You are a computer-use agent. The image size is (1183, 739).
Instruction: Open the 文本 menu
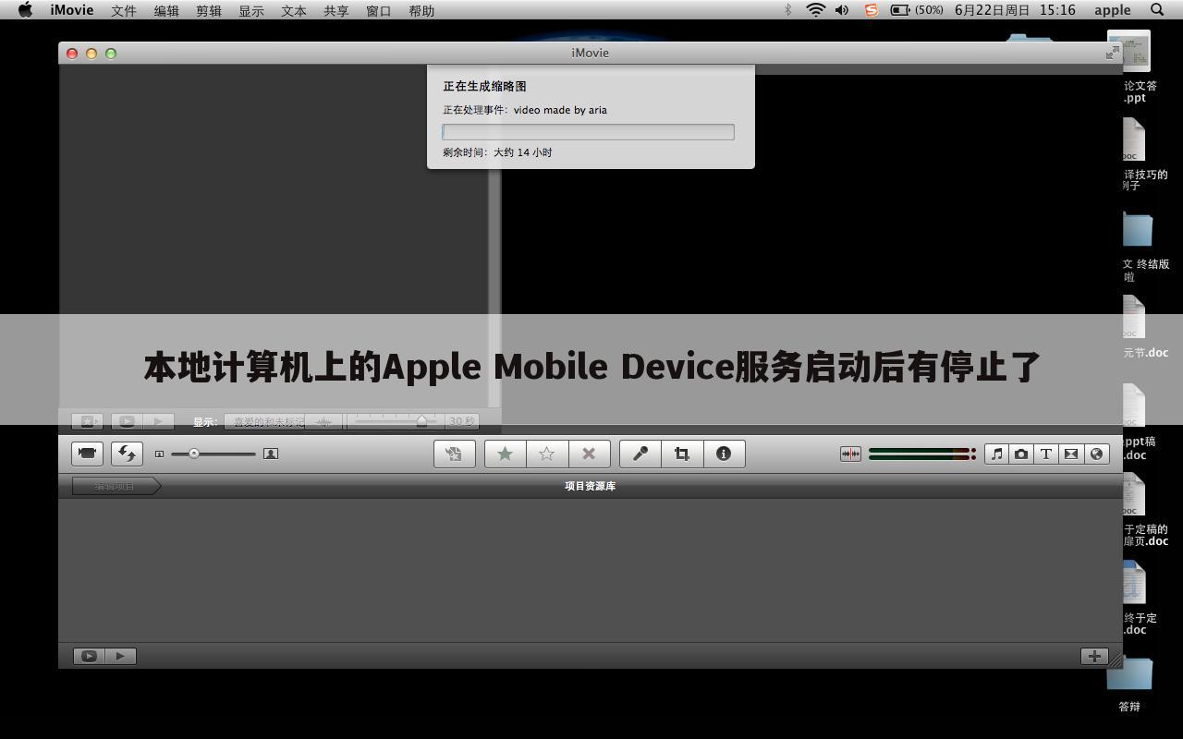coord(294,10)
